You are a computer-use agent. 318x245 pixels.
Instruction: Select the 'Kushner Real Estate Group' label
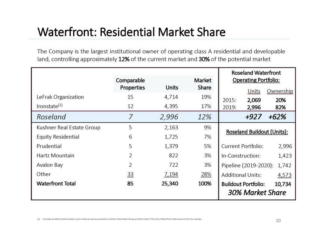[x=68, y=128]
